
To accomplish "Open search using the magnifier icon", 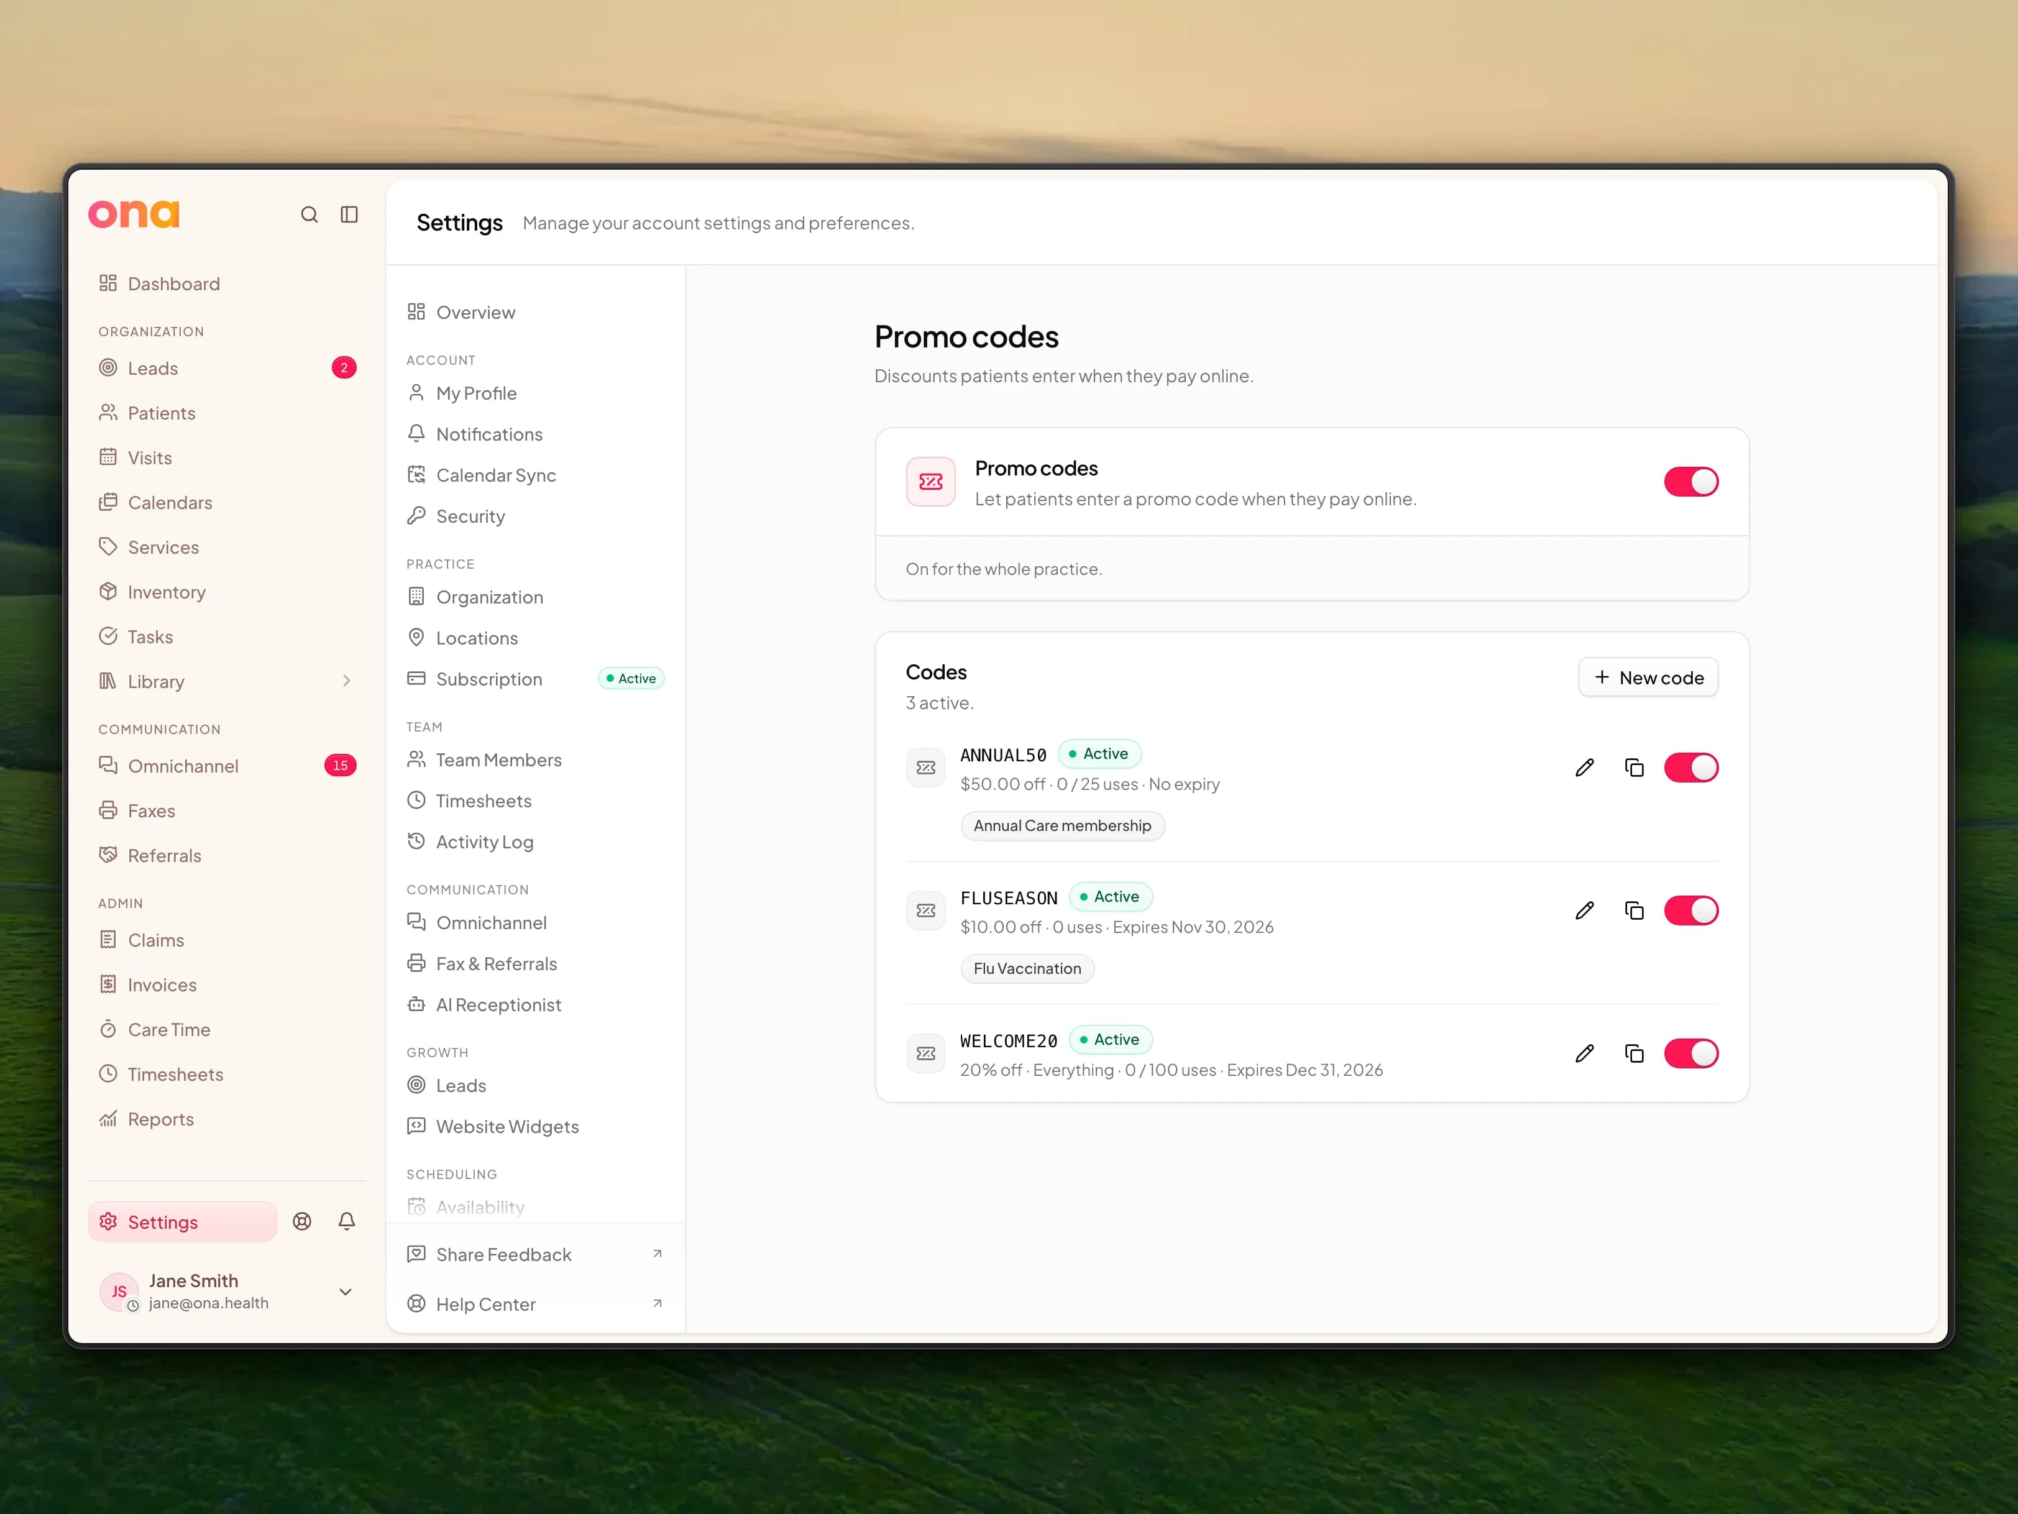I will [310, 214].
